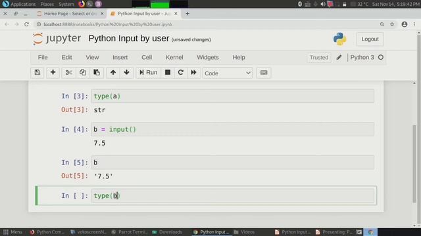Click the clock showing Sat Nov 14
The image size is (421, 236).
(396, 4)
